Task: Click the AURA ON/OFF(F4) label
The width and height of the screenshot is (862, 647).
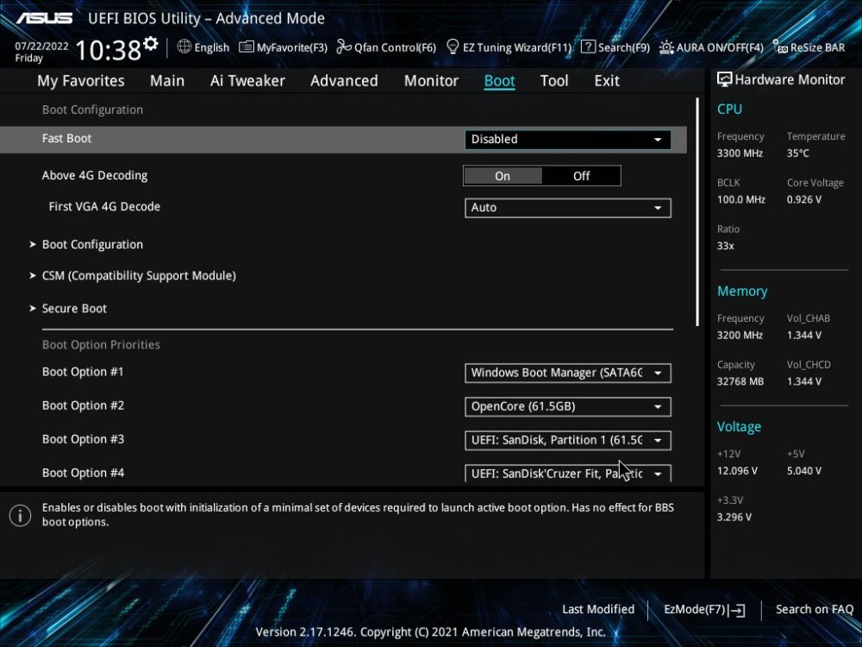Action: point(720,47)
